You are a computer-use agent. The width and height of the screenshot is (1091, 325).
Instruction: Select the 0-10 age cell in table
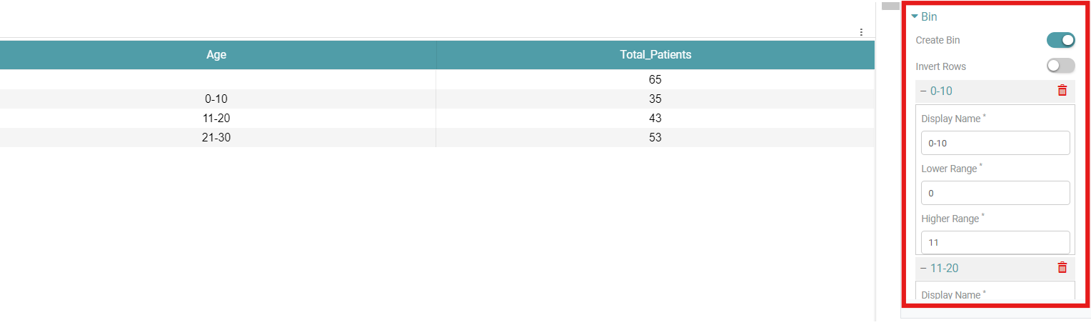(x=215, y=99)
